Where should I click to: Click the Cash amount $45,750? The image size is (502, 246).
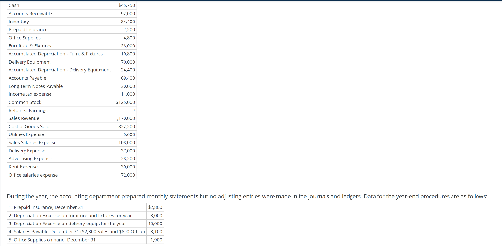click(x=126, y=5)
